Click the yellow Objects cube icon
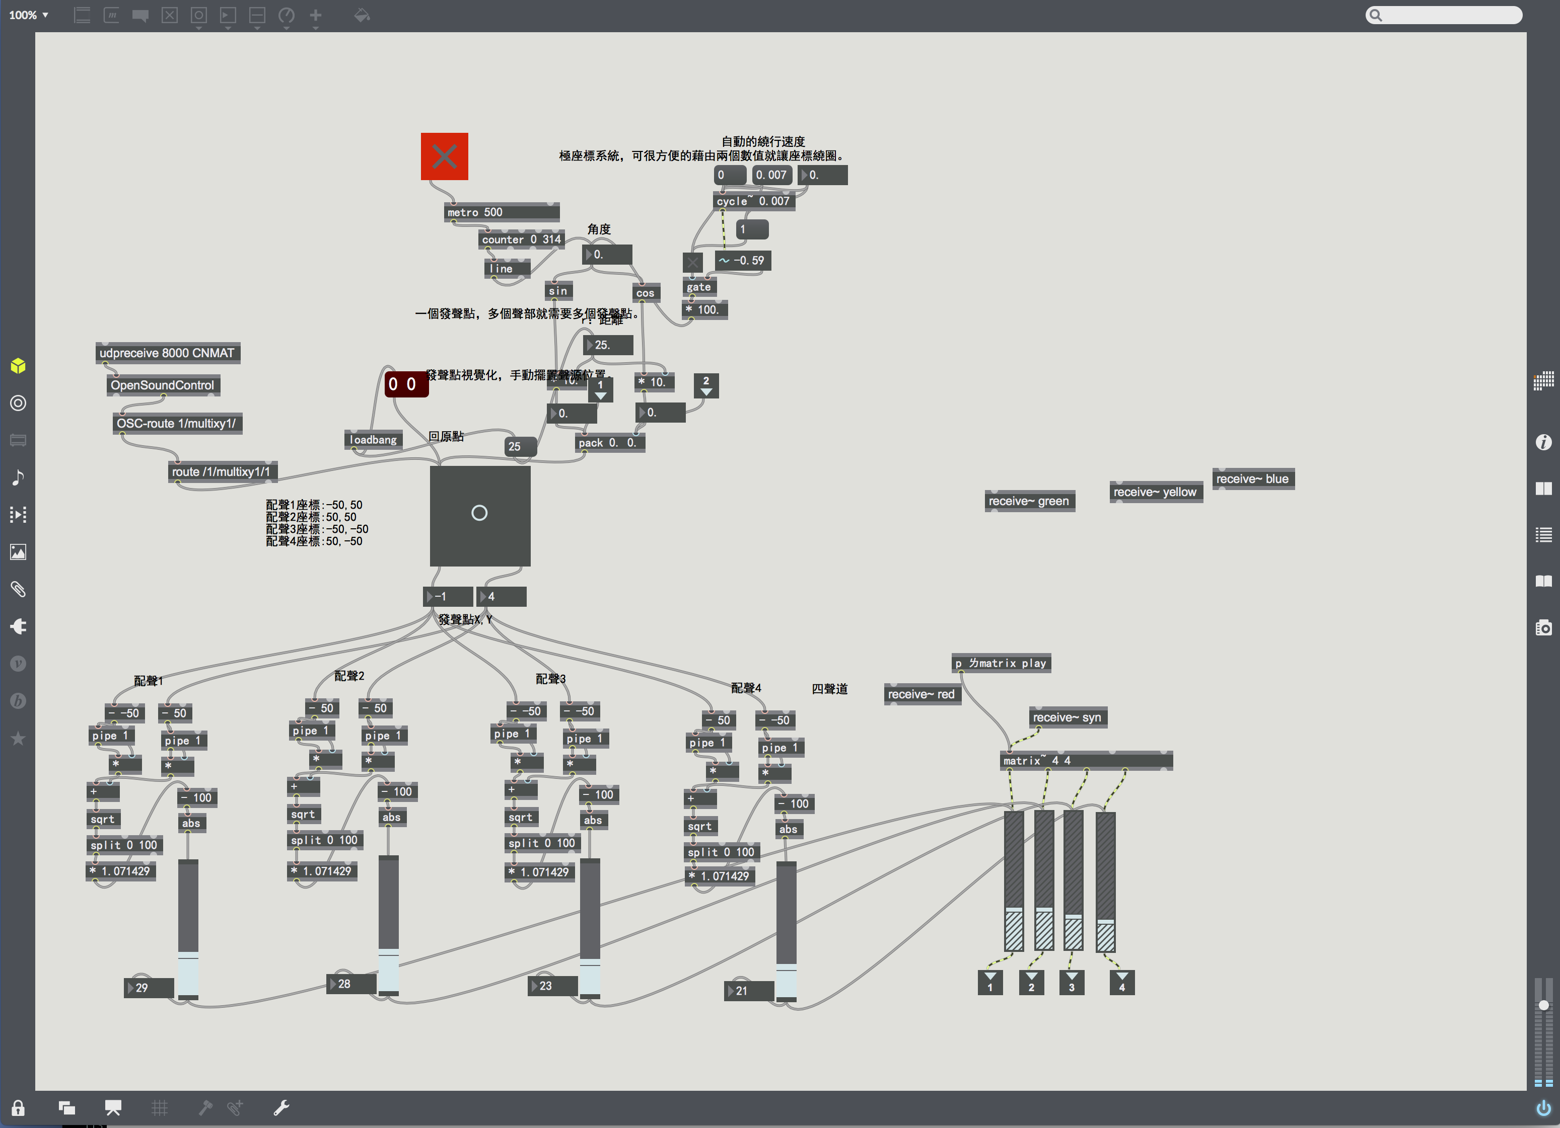The image size is (1560, 1128). pyautogui.click(x=18, y=366)
